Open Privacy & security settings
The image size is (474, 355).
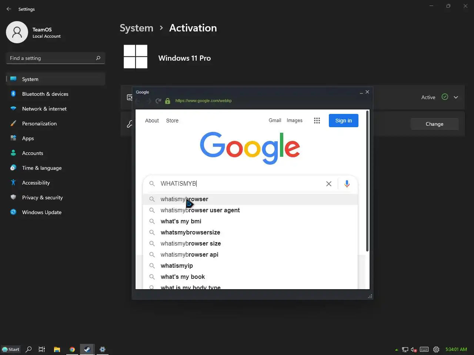(56, 197)
